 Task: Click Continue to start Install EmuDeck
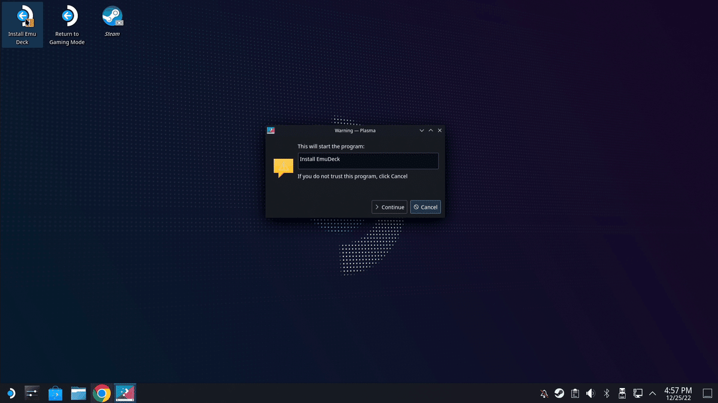[x=390, y=207]
